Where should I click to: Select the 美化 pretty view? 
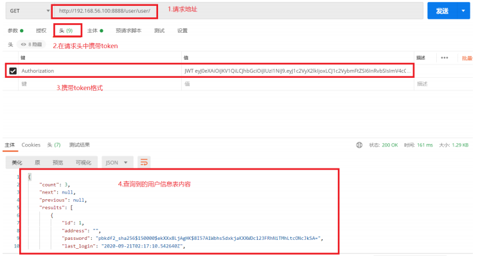(17, 163)
